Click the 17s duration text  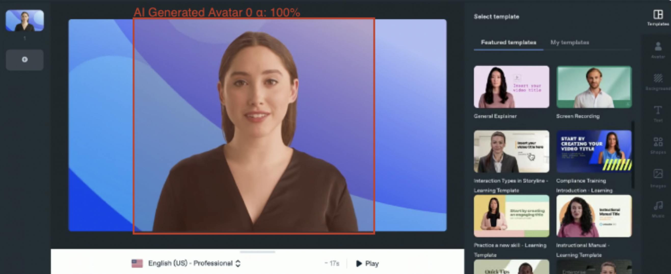coord(332,264)
